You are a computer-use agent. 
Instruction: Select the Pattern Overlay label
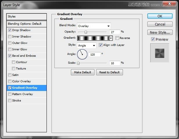click(22, 94)
